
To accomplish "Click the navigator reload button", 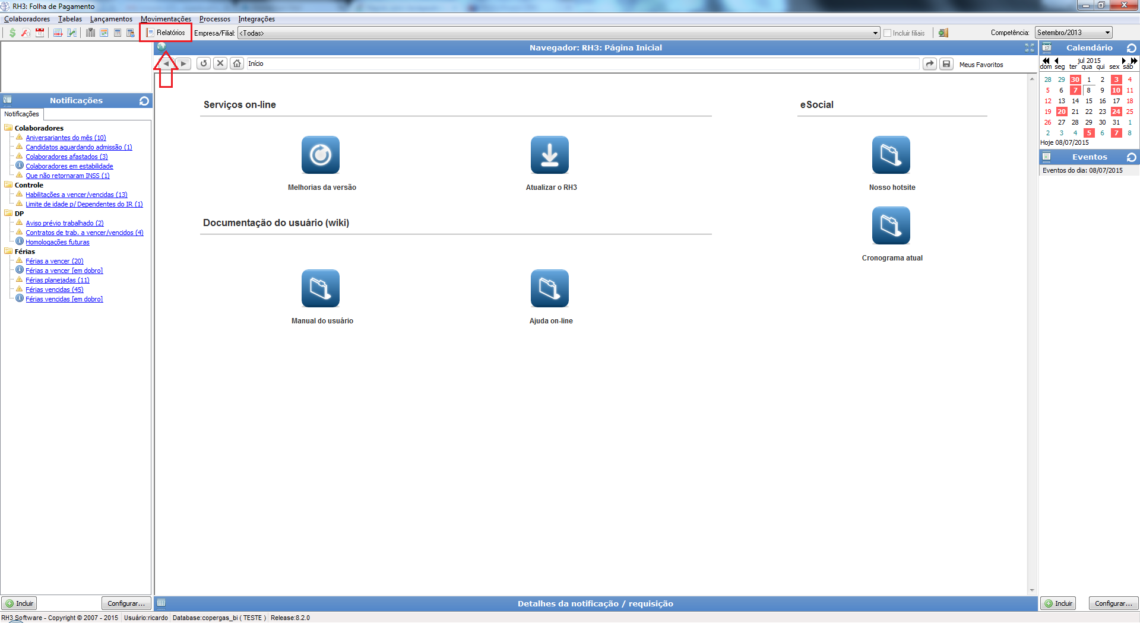I will tap(204, 63).
